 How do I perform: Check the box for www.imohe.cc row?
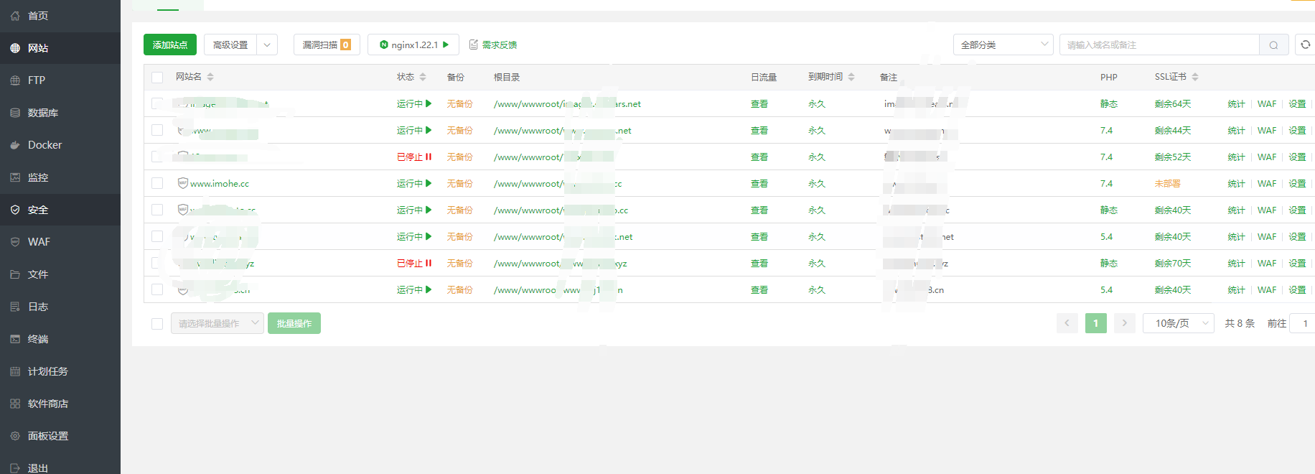157,183
